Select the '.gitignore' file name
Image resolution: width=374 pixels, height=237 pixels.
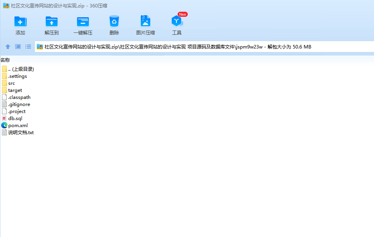click(x=19, y=104)
